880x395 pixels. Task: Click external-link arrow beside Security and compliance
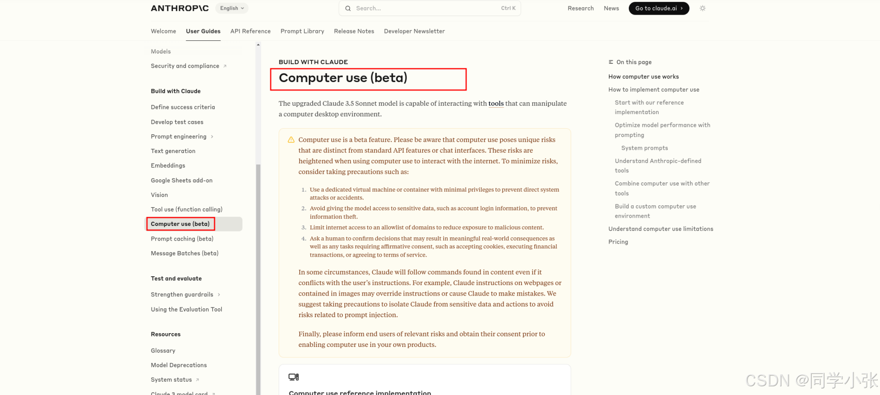pos(225,66)
